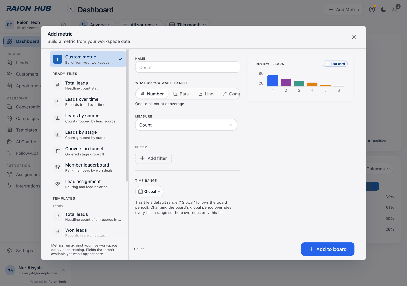The image size is (407, 286).
Task: Select the Total leads template under Totals
Action: (88, 217)
